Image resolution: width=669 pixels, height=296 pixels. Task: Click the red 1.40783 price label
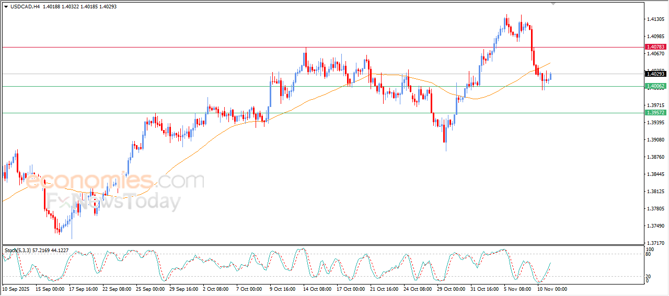coord(655,47)
